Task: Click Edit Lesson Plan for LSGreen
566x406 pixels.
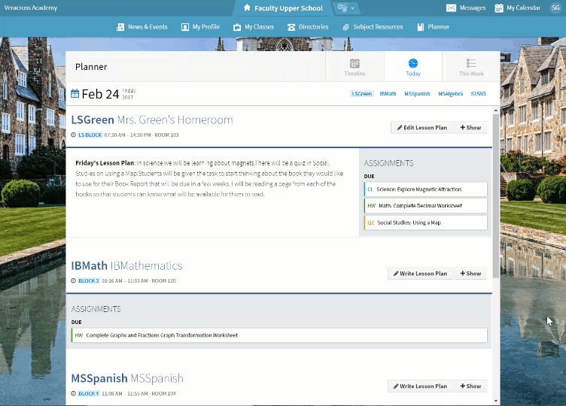Action: (x=420, y=128)
